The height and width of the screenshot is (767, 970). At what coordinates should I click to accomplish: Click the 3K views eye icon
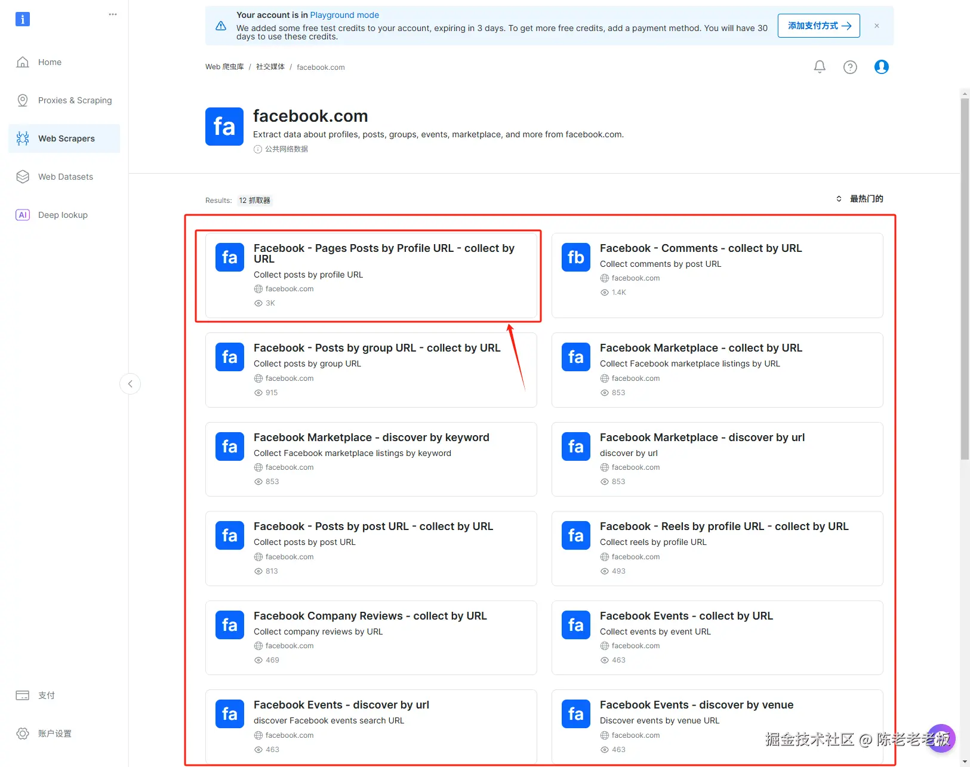click(x=258, y=303)
